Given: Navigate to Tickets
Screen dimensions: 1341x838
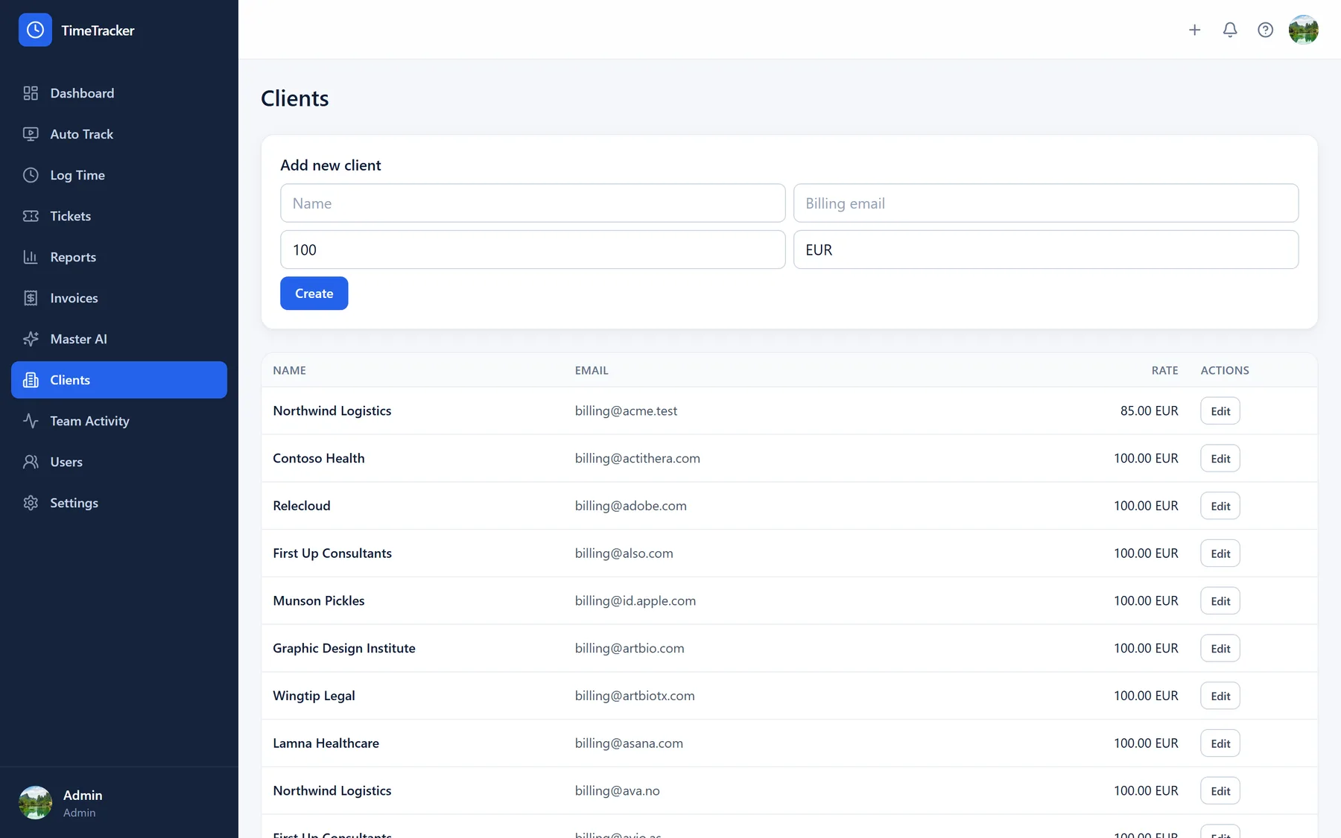Looking at the screenshot, I should 119,216.
